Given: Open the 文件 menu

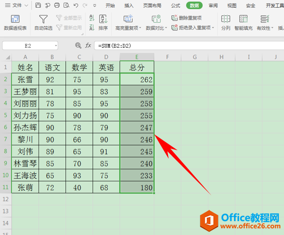Looking at the screenshot, I should [16, 6].
